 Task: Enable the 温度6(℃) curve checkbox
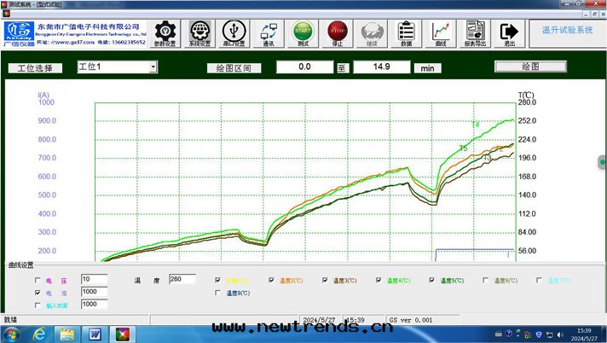tap(486, 280)
